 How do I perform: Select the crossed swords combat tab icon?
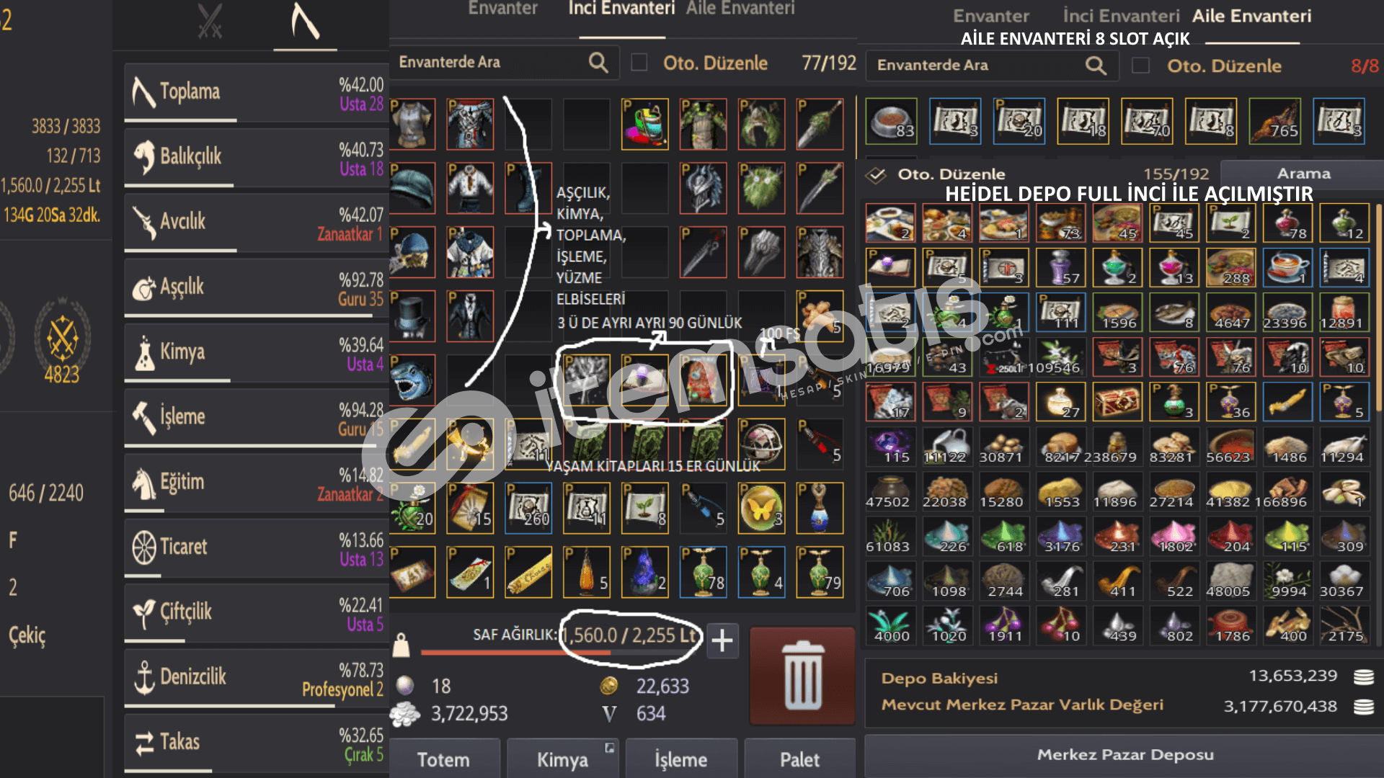pyautogui.click(x=210, y=22)
